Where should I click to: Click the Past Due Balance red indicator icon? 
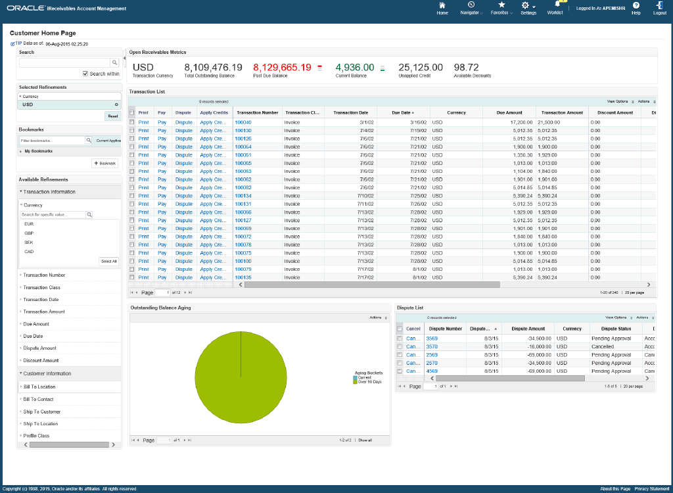coord(319,68)
